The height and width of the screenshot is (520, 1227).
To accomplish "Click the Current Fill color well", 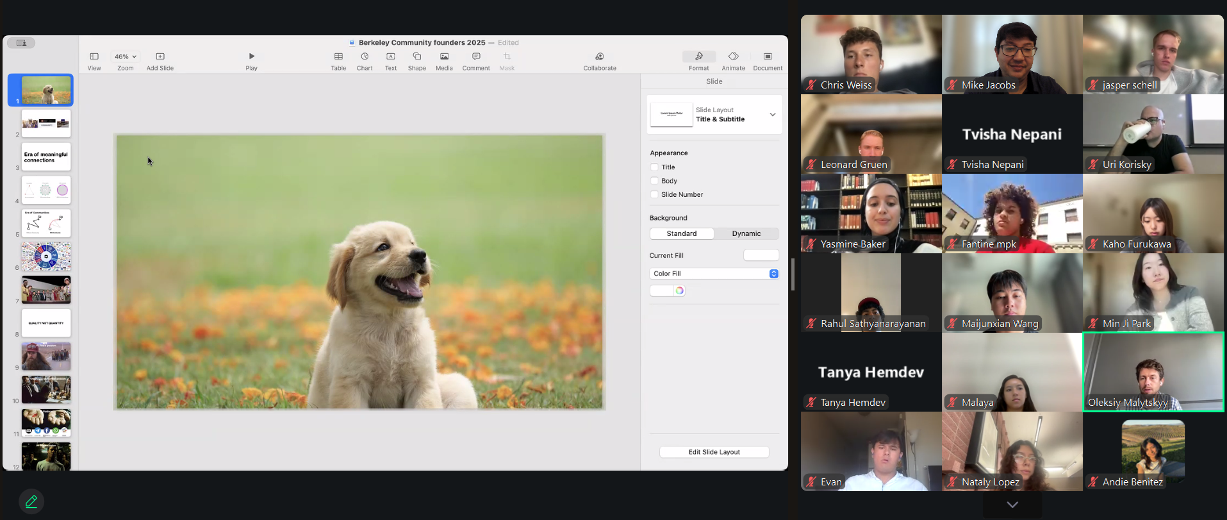I will (x=761, y=255).
